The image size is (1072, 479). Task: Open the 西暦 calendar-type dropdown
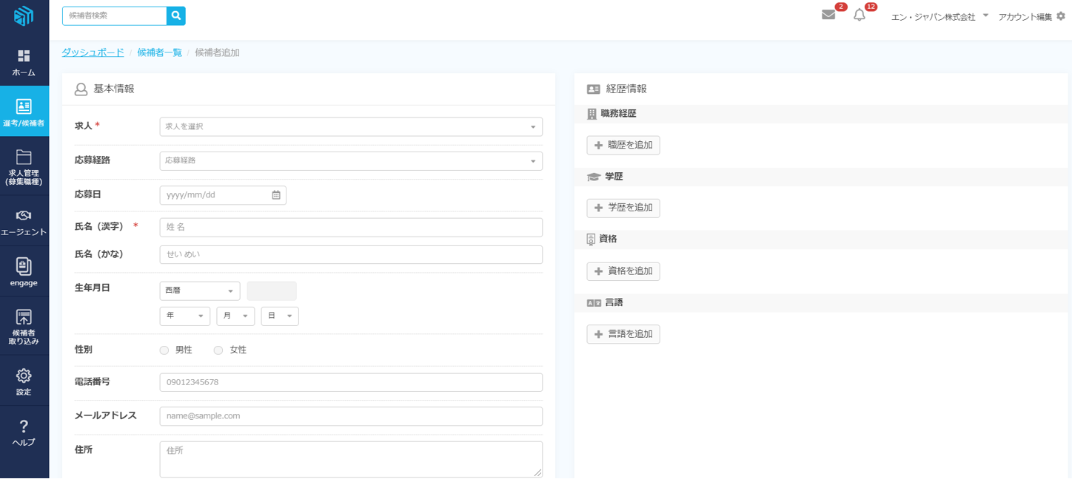200,291
